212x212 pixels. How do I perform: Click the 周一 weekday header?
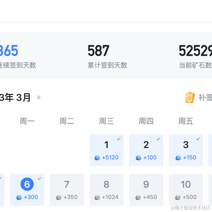tap(27, 121)
